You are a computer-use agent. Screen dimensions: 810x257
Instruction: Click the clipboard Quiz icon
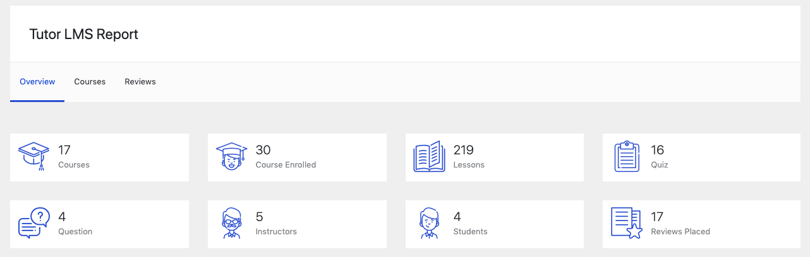tap(627, 157)
